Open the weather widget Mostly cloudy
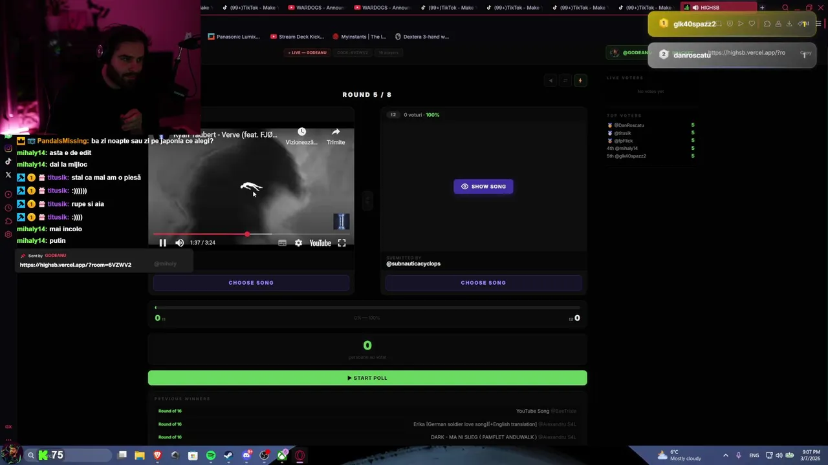 pos(679,455)
